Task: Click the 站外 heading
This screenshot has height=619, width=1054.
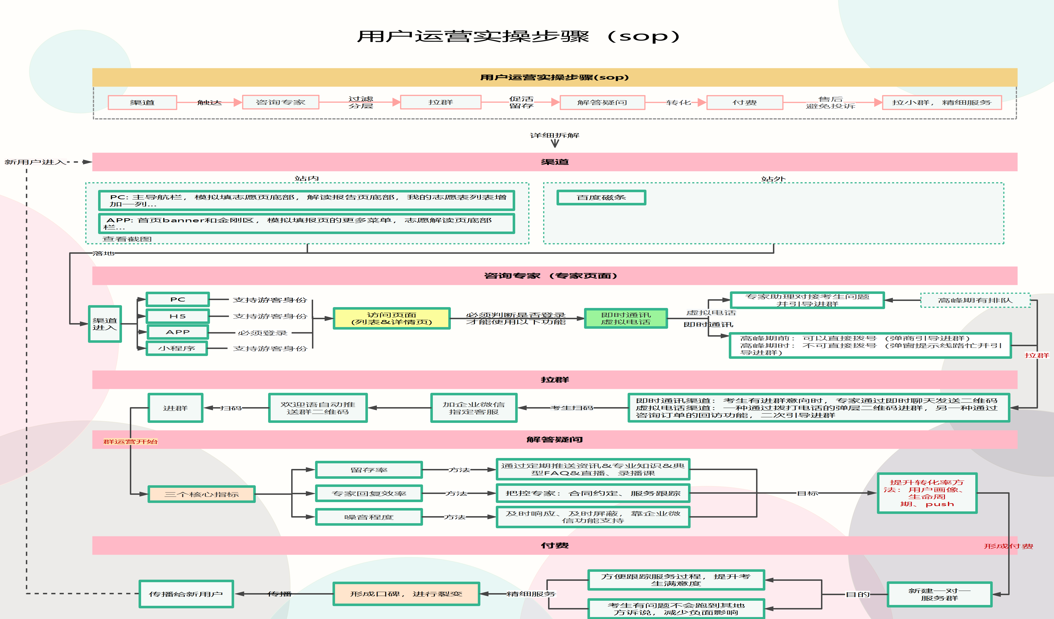Action: pos(773,179)
